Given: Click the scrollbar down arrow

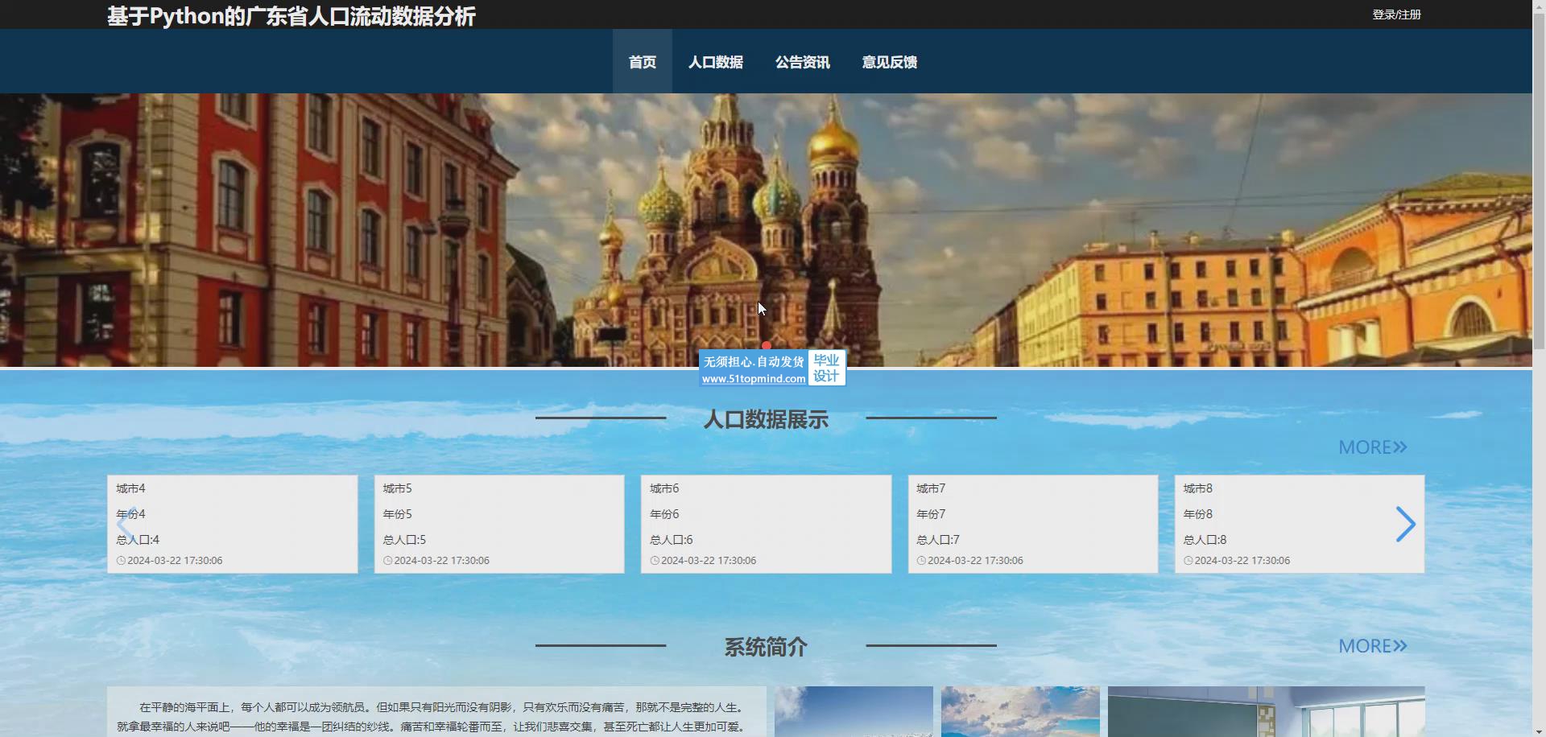Looking at the screenshot, I should pyautogui.click(x=1539, y=731).
